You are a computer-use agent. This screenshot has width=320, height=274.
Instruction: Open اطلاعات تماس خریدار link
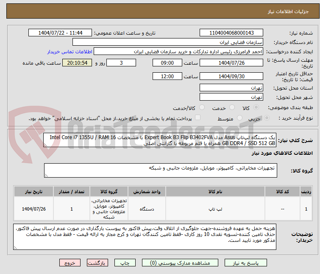70,52
